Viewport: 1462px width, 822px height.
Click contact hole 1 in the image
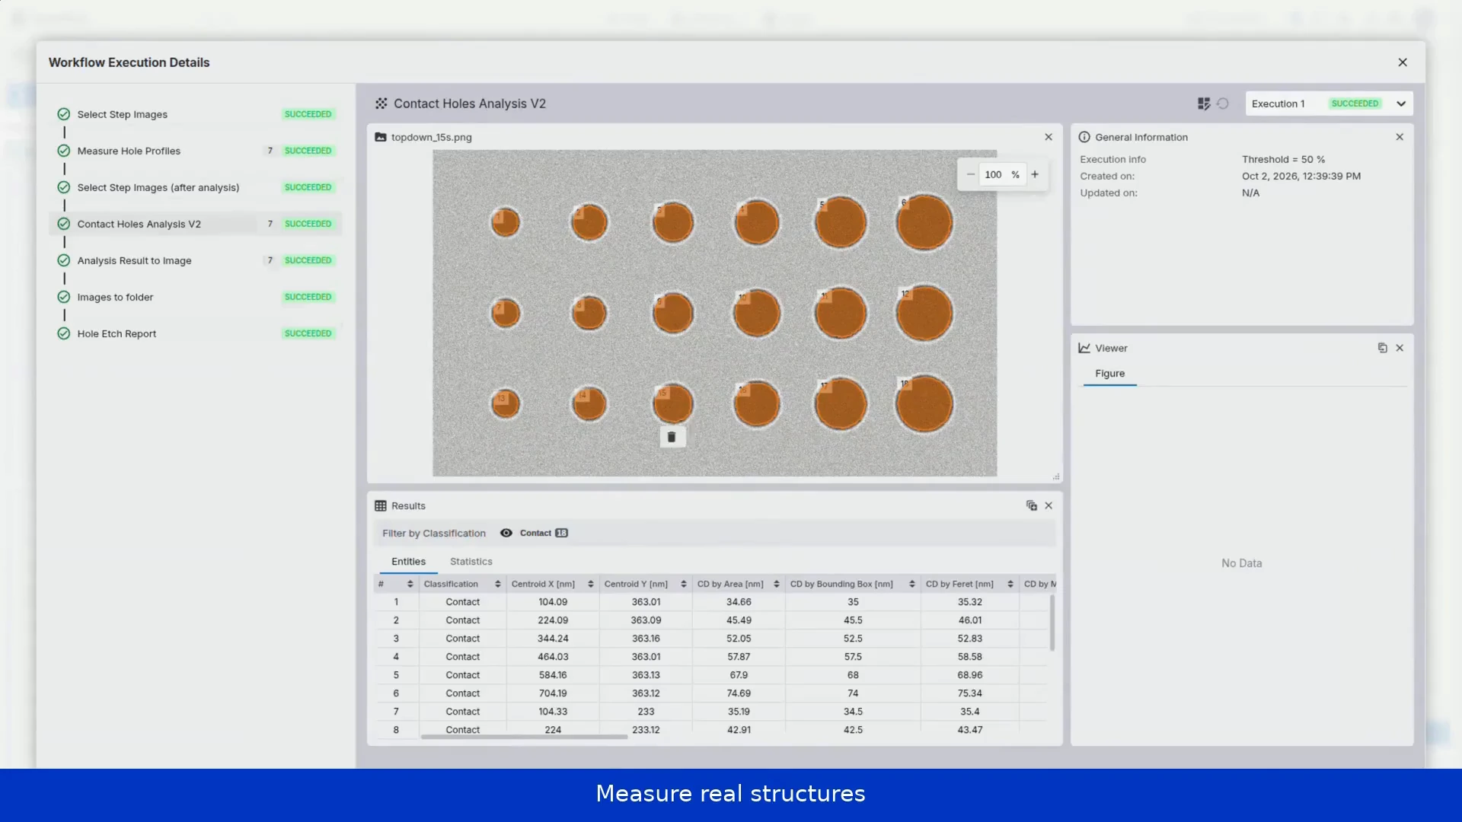505,223
